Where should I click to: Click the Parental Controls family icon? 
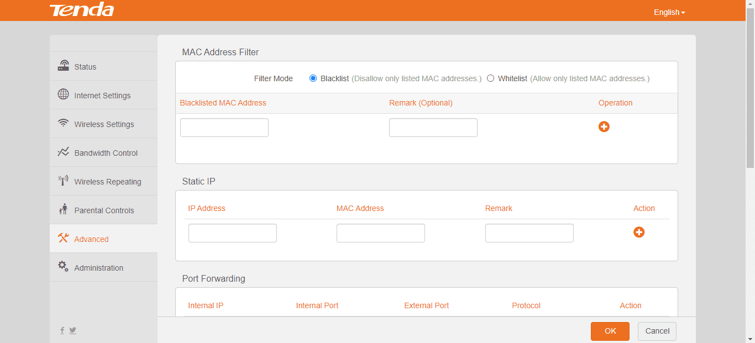[x=64, y=209]
